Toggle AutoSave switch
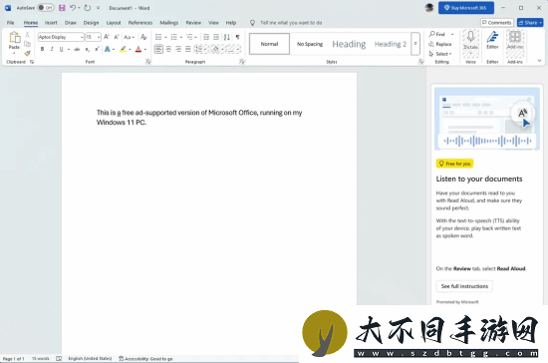 [46, 8]
